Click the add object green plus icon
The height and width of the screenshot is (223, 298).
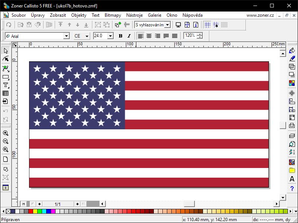[x=118, y=25]
